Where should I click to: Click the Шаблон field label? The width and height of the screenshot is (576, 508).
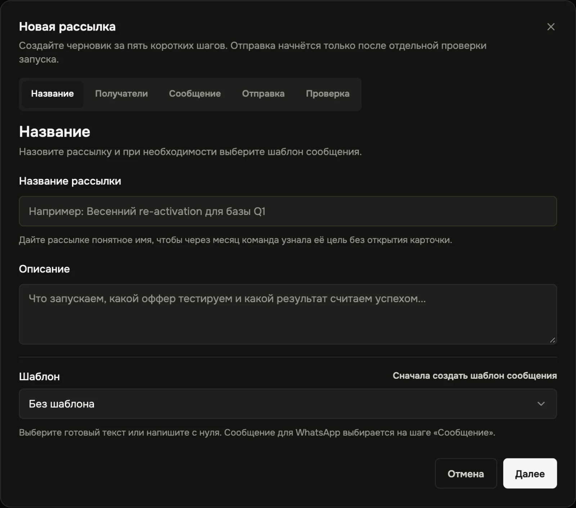(x=39, y=377)
